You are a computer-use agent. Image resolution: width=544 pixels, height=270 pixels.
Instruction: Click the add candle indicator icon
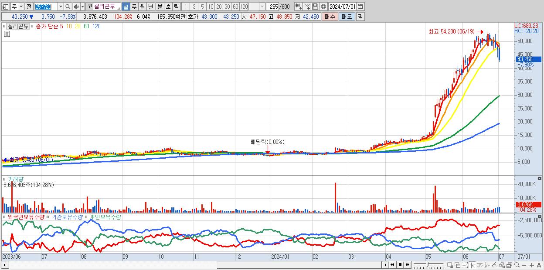(x=298, y=7)
